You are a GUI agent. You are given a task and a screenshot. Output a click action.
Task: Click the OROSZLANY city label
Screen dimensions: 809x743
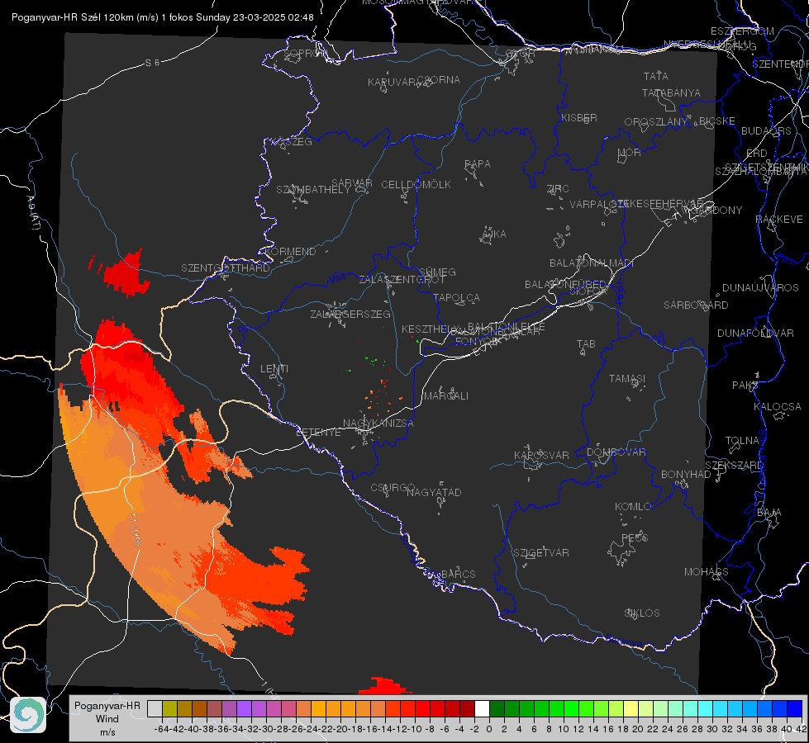point(656,122)
